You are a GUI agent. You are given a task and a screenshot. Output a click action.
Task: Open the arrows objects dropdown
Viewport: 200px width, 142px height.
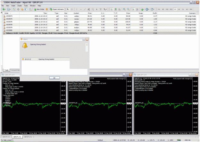[105, 9]
